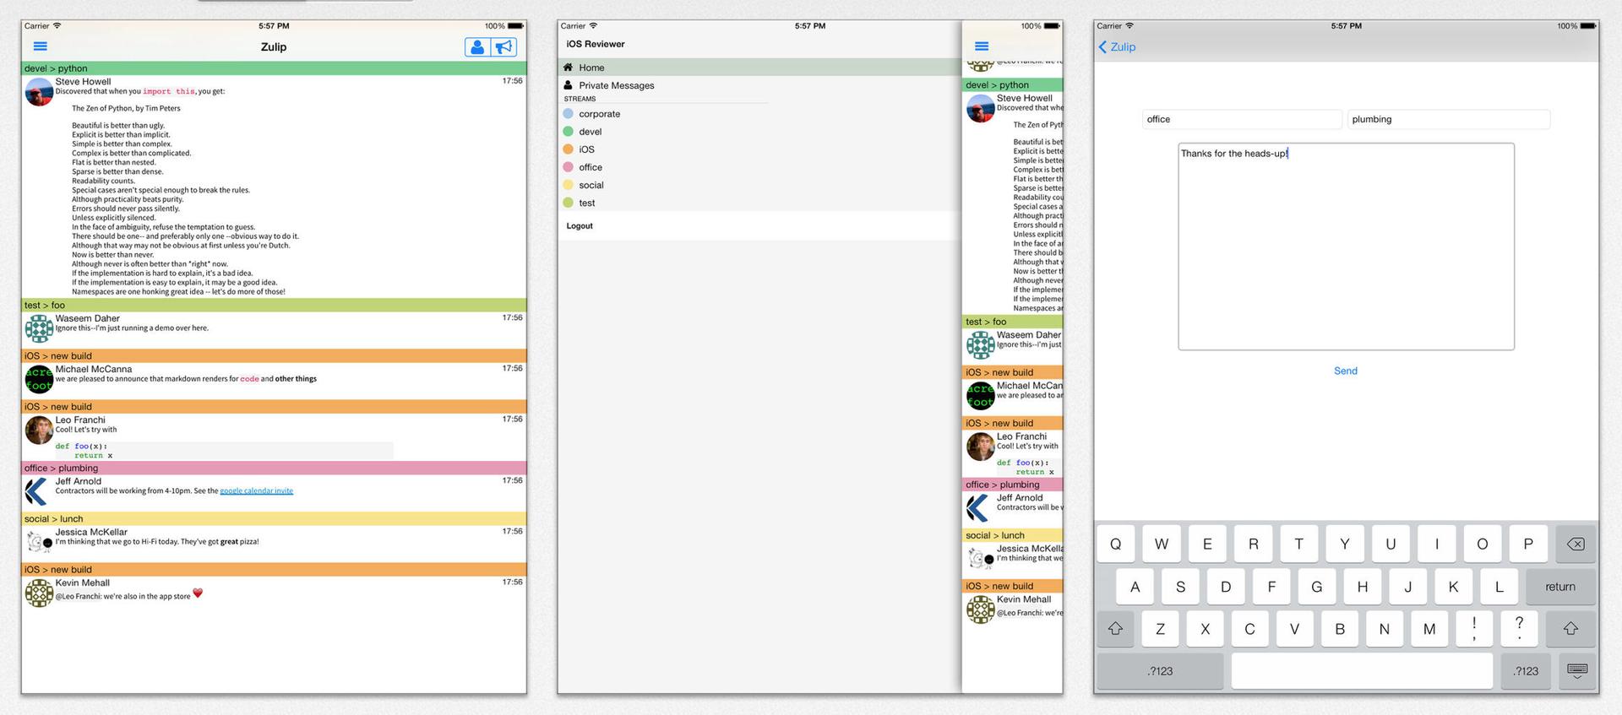This screenshot has height=715, width=1622.
Task: Tap the yellow color dot for the social stream
Action: pyautogui.click(x=569, y=185)
